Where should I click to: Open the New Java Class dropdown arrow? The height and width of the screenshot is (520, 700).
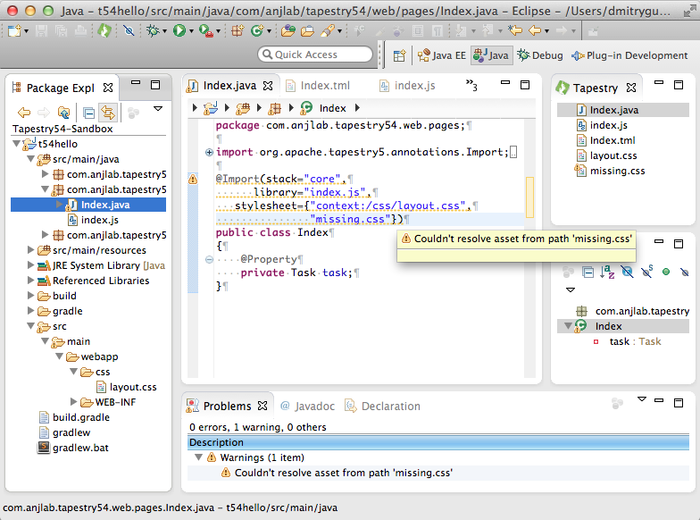[270, 31]
